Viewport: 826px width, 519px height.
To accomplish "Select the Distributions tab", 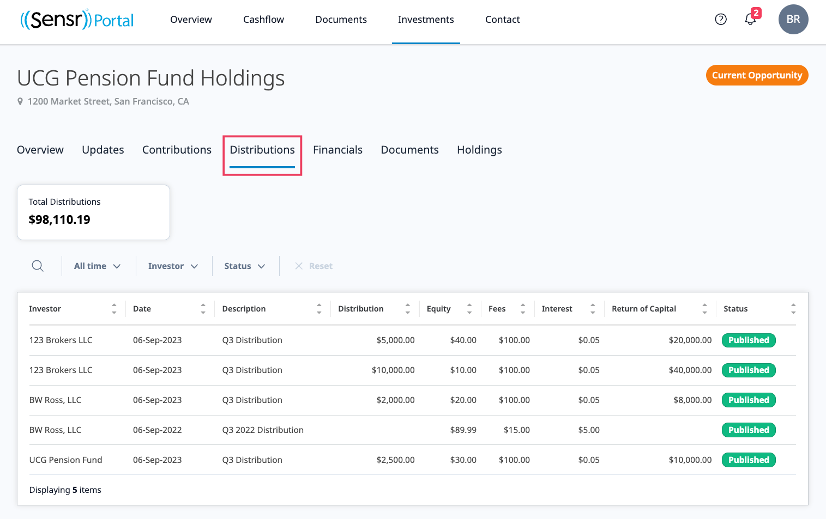I will click(x=262, y=150).
